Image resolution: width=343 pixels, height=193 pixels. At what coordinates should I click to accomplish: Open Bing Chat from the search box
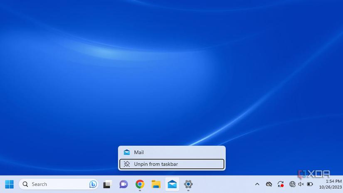[93, 184]
